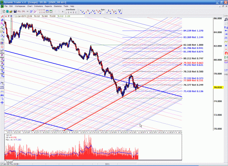Toggle the red dot marker on info bar
The width and height of the screenshot is (228, 166).
[x=6, y=16]
